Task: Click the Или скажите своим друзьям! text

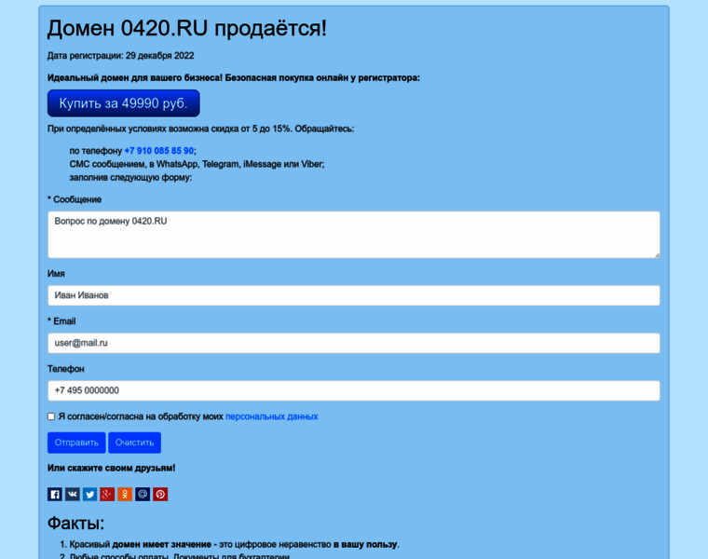Action: click(111, 468)
